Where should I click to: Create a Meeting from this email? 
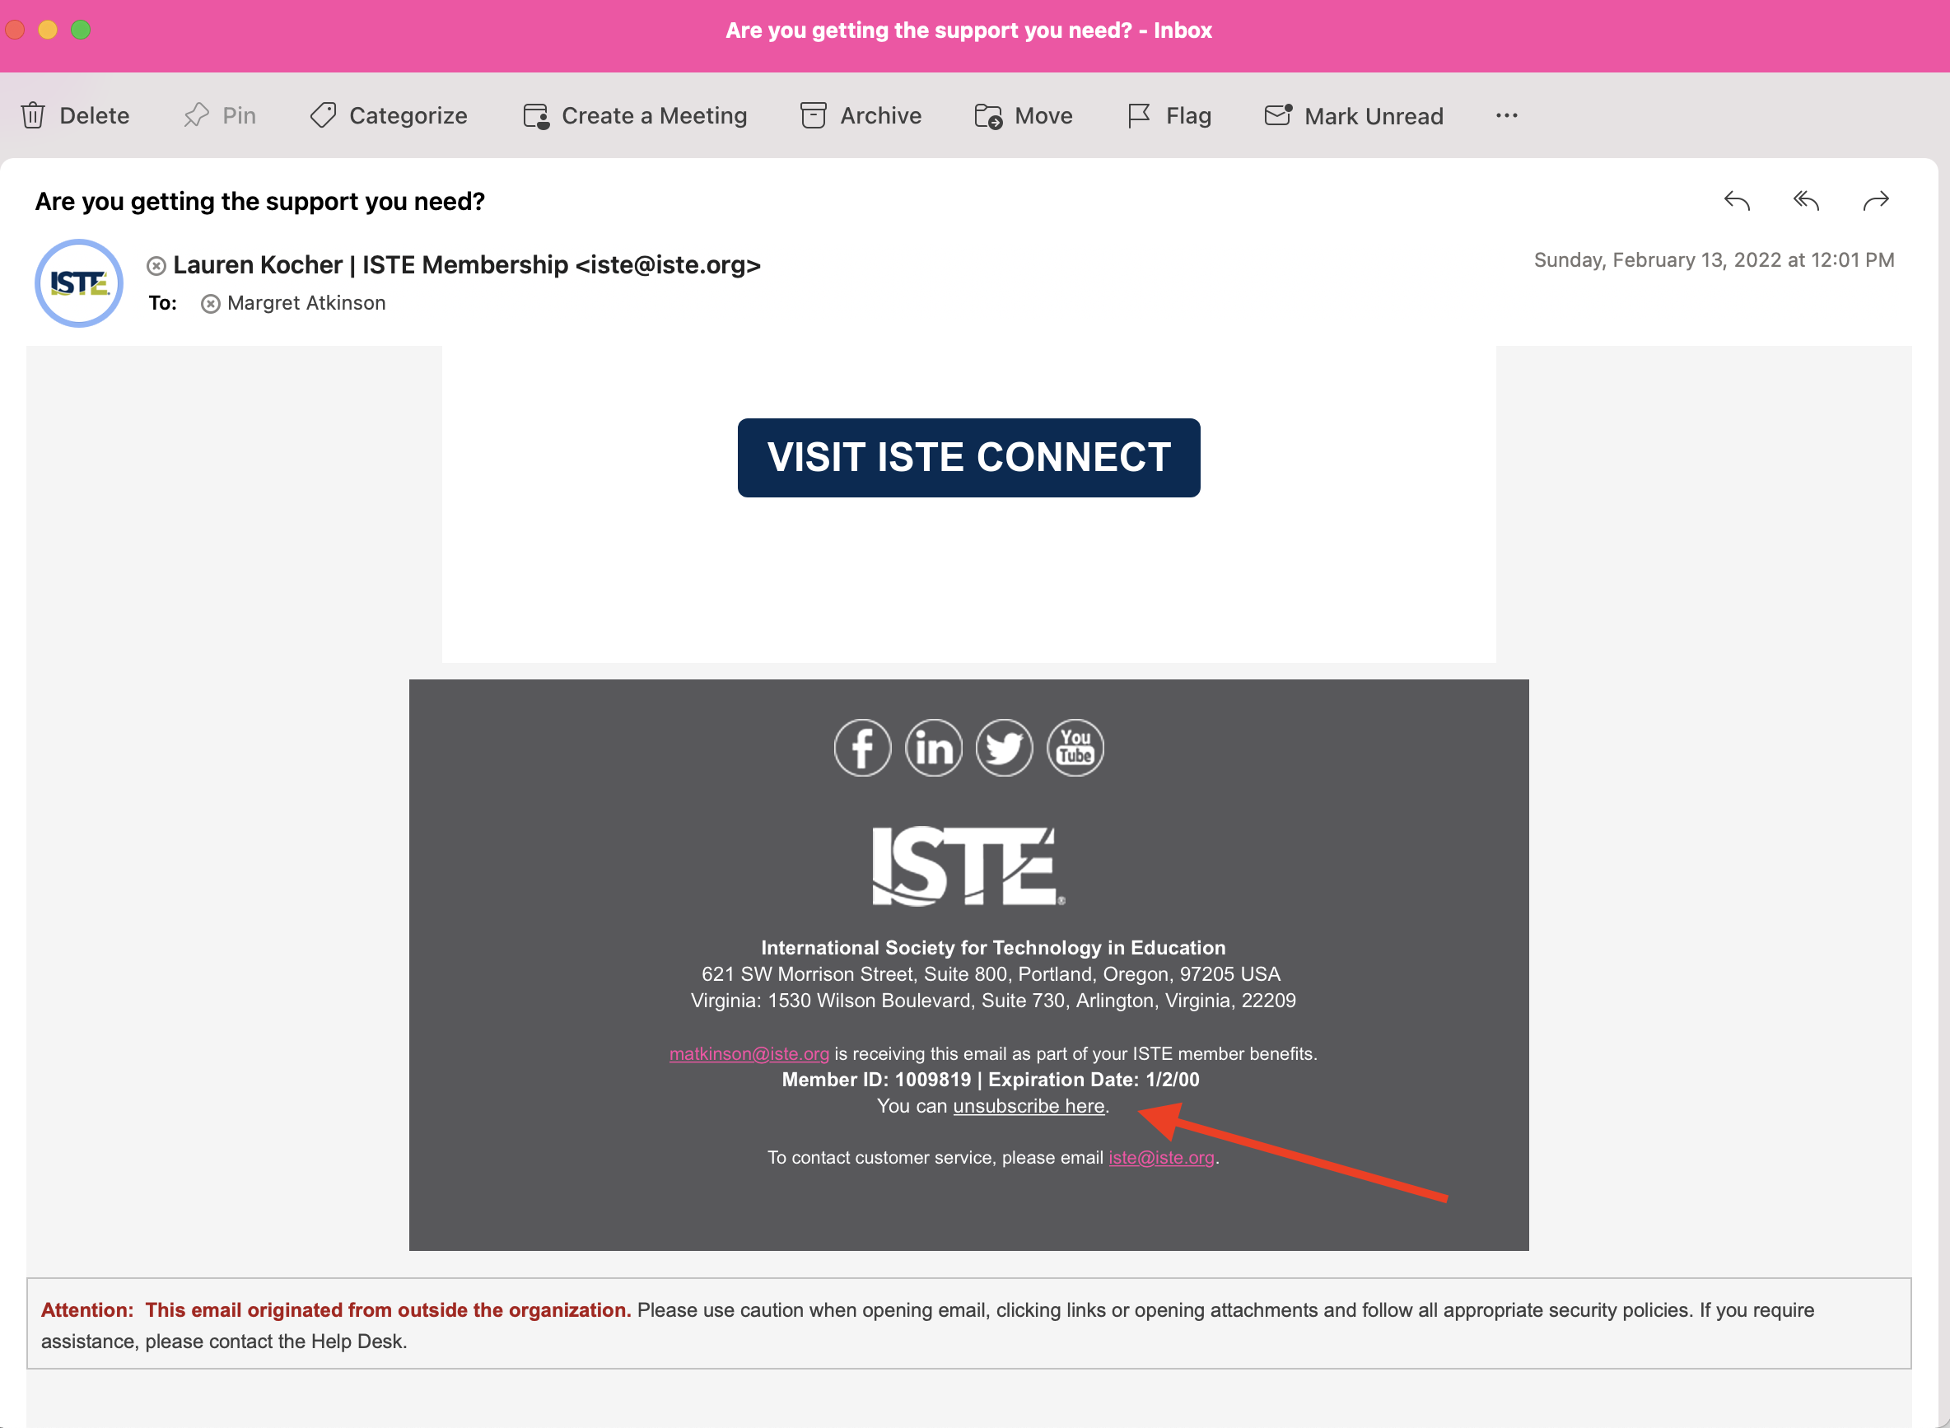(x=635, y=116)
